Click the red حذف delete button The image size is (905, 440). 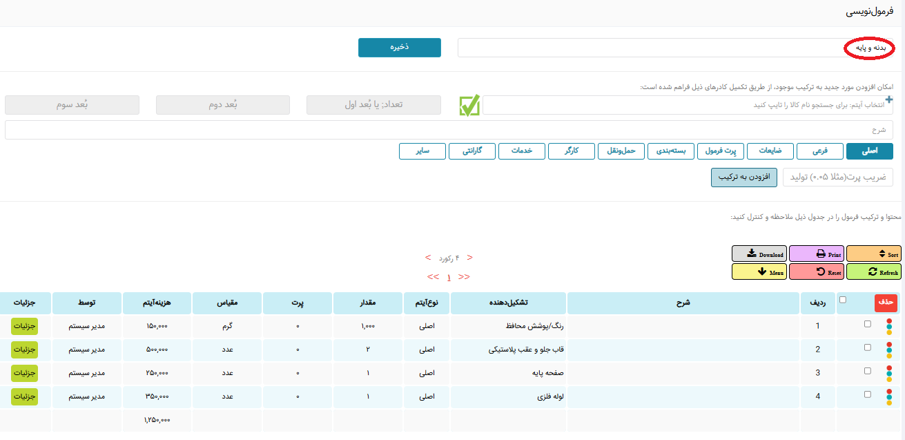point(887,303)
